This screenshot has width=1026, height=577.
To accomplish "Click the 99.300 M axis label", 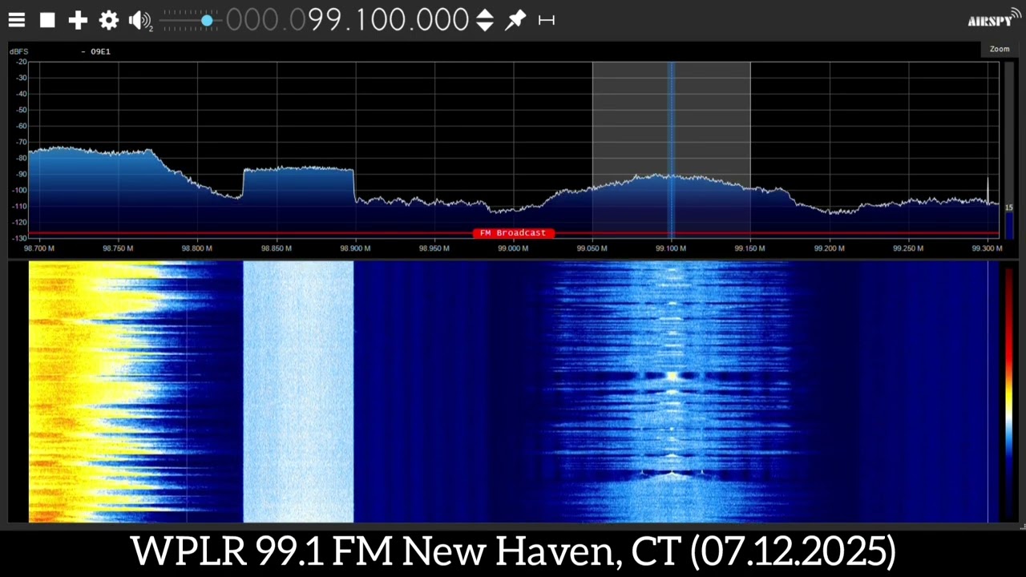I will pos(987,248).
